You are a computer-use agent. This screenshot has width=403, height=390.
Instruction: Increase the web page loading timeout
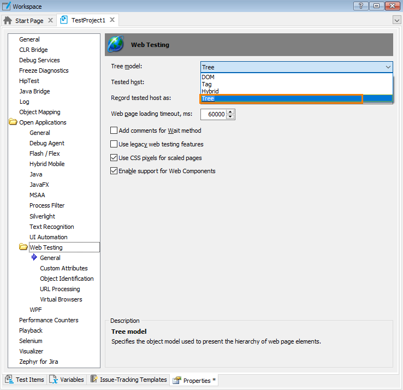click(x=230, y=112)
